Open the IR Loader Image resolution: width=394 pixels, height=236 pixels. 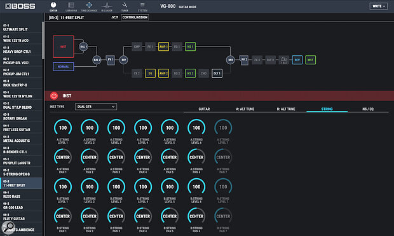click(x=107, y=7)
